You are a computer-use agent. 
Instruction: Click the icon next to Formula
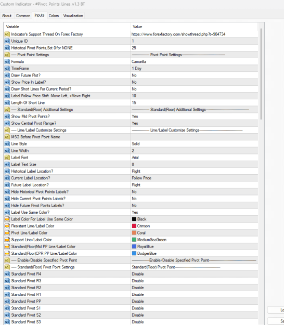coord(7,61)
